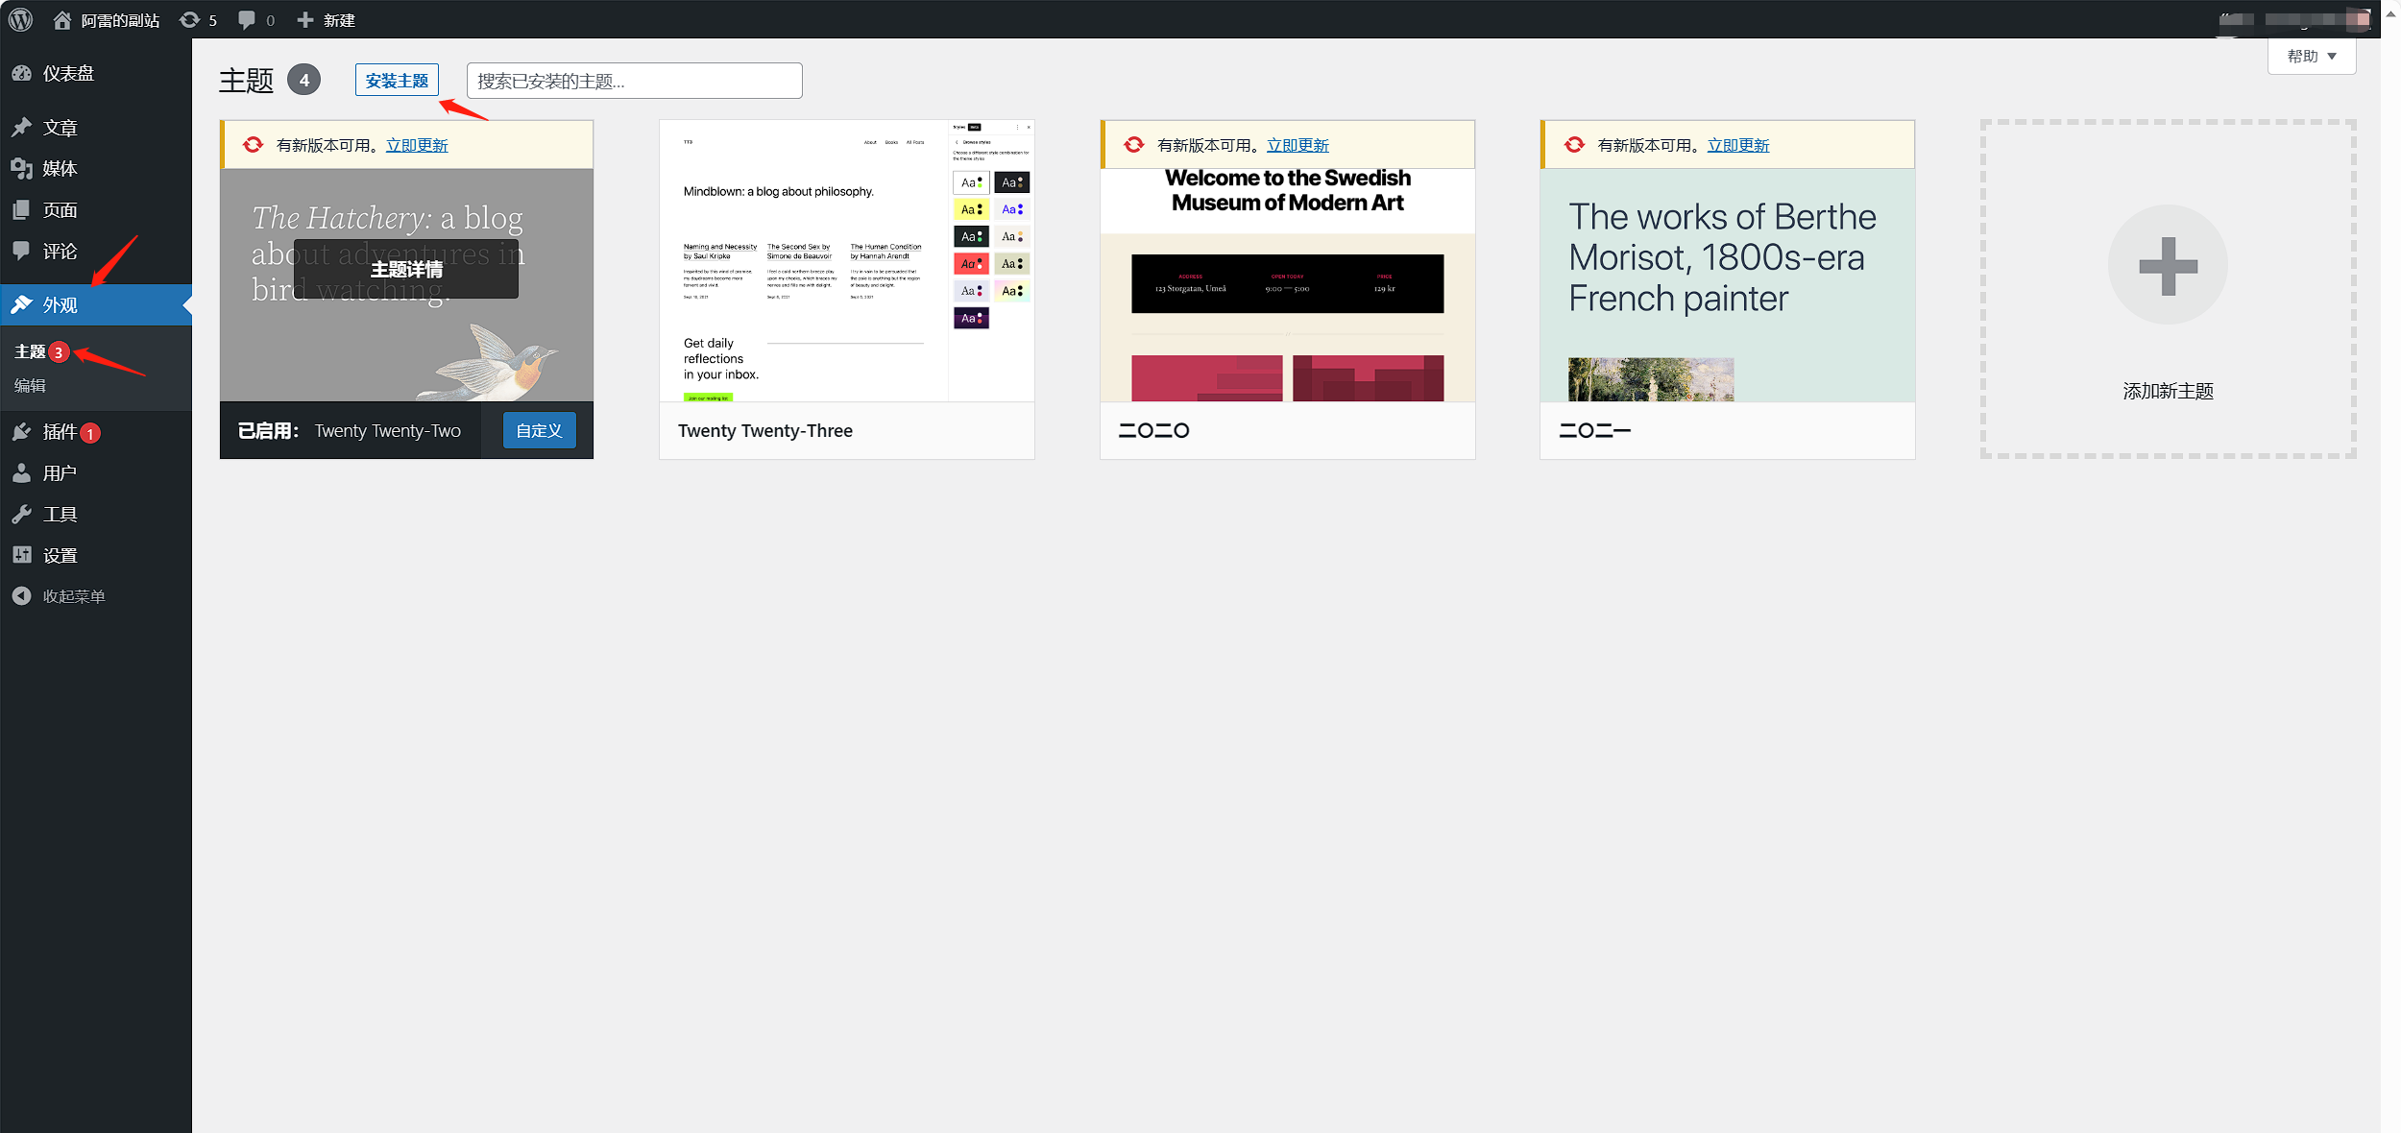The height and width of the screenshot is (1133, 2401).
Task: Open the 评论 comments menu
Action: (x=60, y=252)
